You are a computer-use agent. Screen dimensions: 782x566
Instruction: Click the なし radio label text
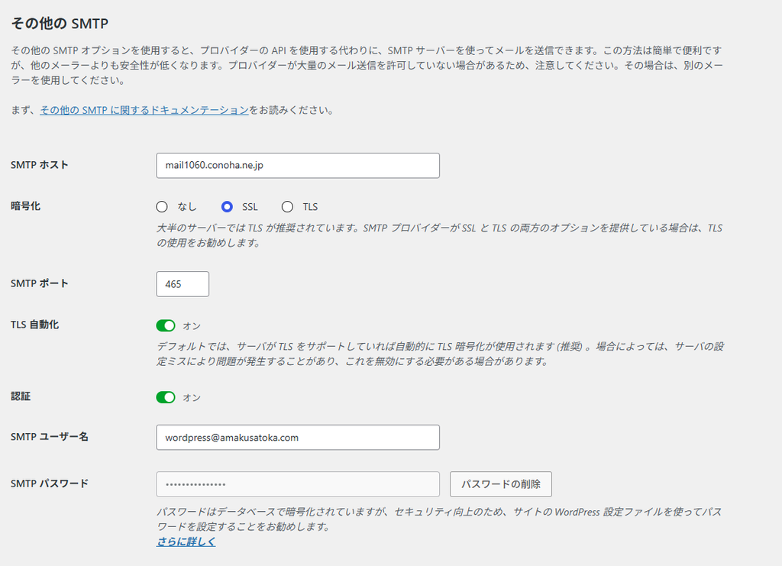187,207
